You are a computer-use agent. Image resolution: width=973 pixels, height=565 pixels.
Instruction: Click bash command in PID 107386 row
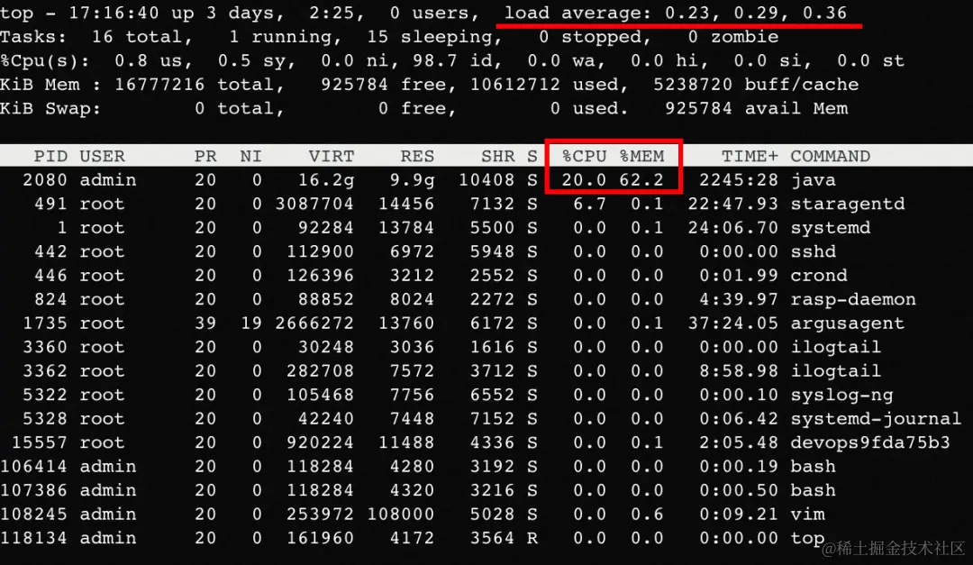(813, 490)
